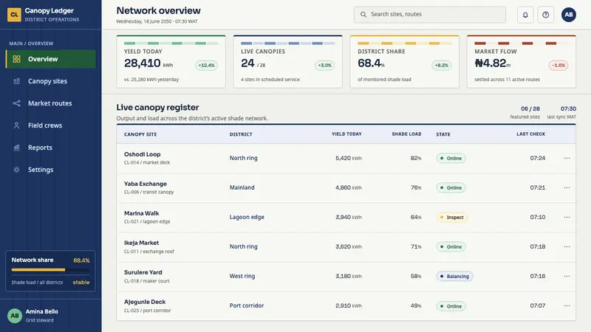Viewport: 591px width, 332px height.
Task: Click the Port corridor district cell
Action: (247, 305)
